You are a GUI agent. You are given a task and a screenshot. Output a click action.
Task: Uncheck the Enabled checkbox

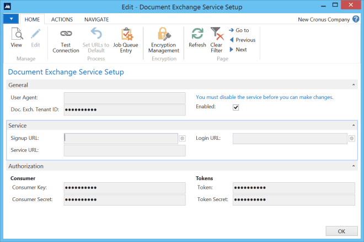pyautogui.click(x=235, y=107)
